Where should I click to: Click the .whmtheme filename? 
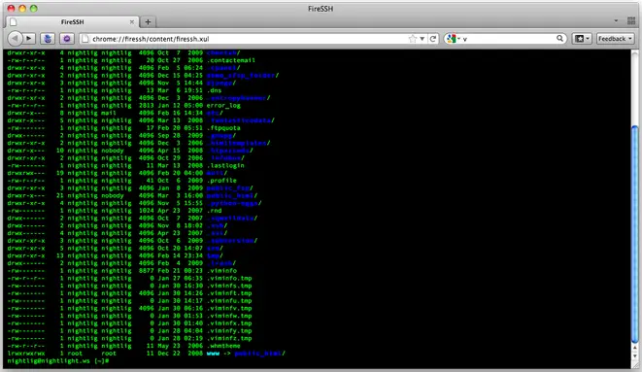click(223, 346)
